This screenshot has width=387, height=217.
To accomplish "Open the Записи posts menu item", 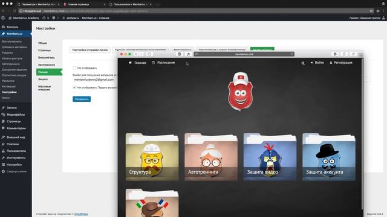I will click(x=11, y=107).
